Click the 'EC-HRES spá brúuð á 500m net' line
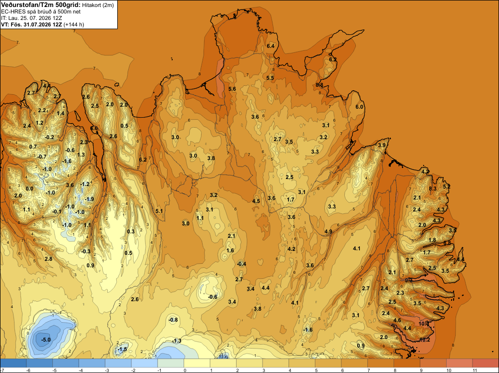Image resolution: width=499 pixels, height=373 pixels. (x=41, y=11)
